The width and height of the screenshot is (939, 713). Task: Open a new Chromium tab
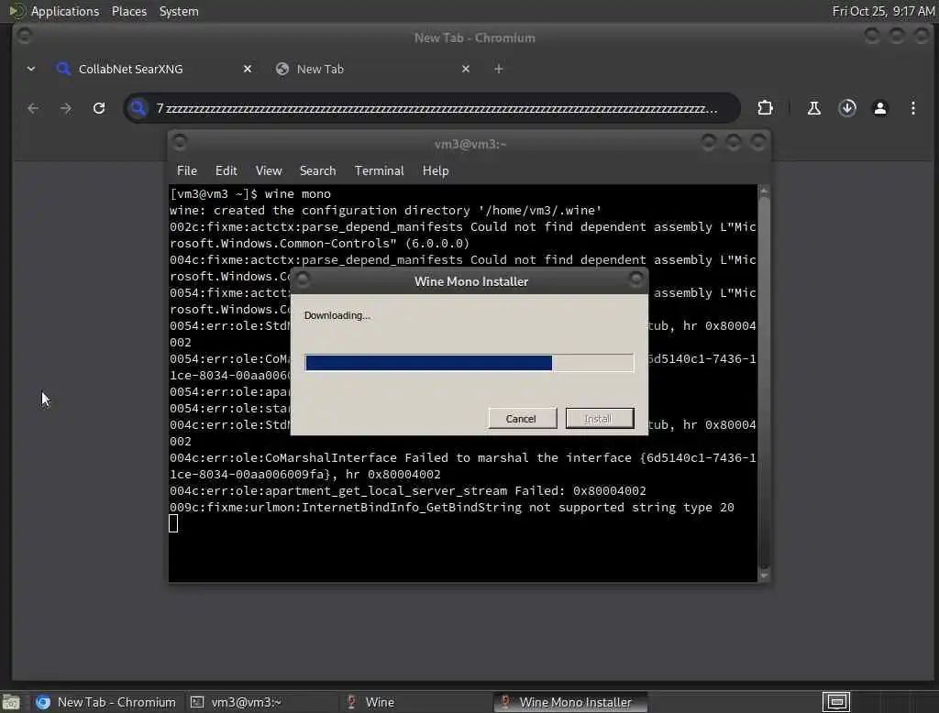tap(498, 69)
